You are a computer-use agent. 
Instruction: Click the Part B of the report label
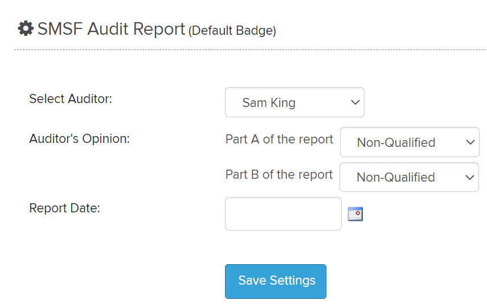(279, 175)
